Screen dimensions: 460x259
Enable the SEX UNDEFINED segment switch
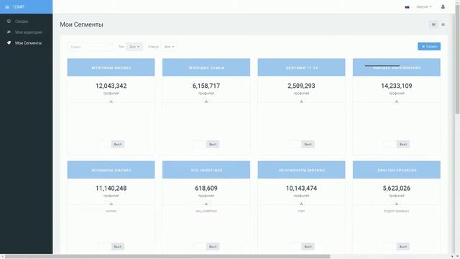[206, 246]
